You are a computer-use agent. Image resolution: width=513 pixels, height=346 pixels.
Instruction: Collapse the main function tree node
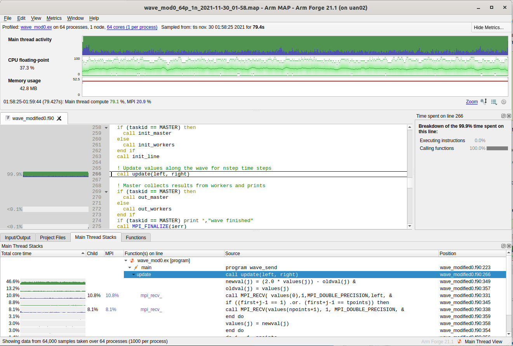130,268
